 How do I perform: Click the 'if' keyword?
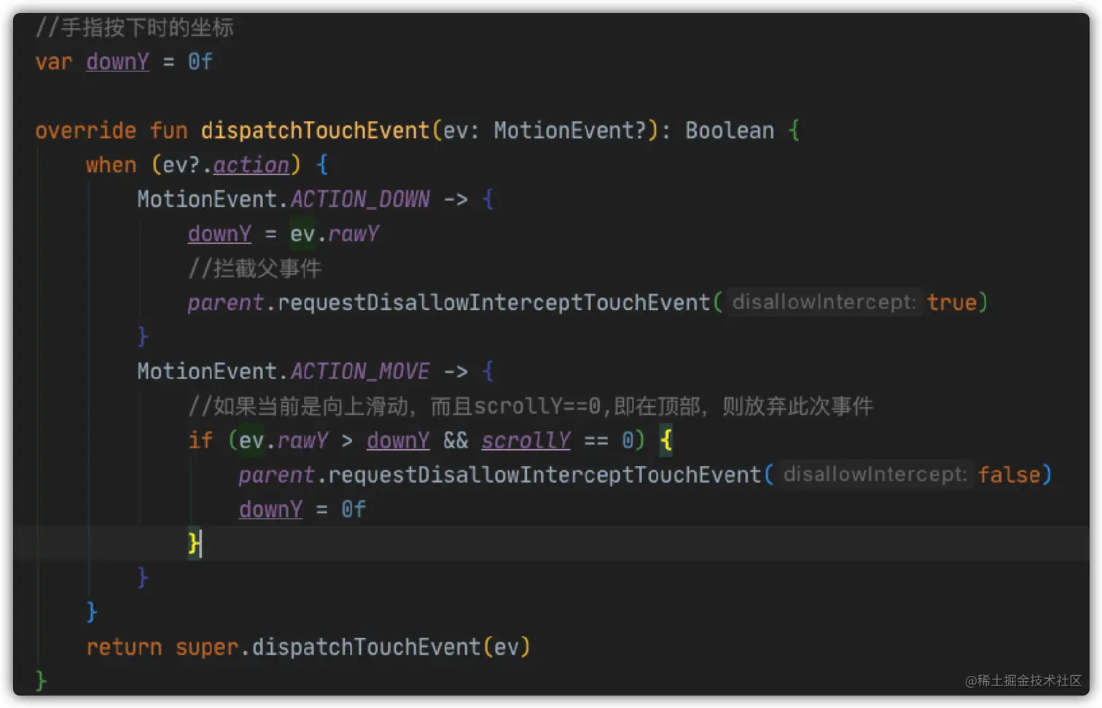[x=200, y=440]
